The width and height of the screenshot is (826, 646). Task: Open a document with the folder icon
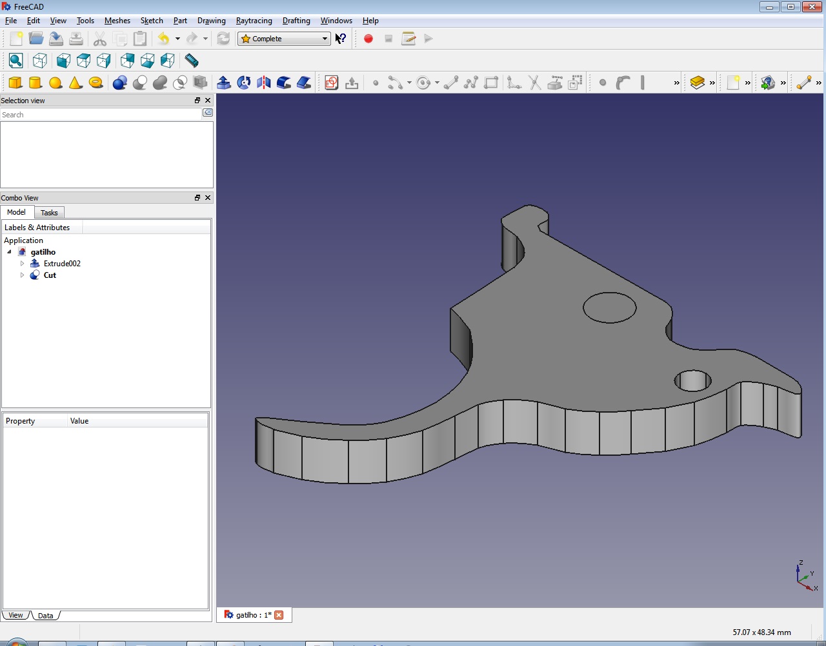pos(36,39)
